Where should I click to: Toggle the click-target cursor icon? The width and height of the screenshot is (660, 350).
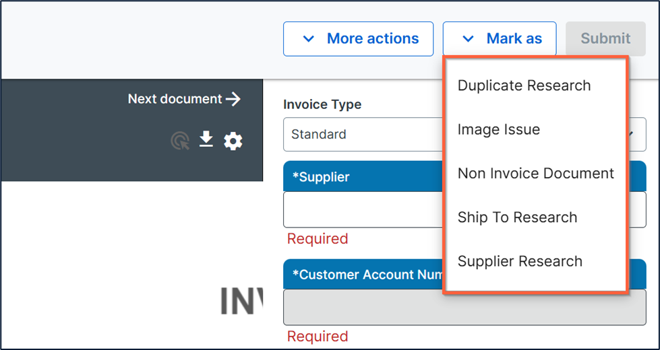180,141
